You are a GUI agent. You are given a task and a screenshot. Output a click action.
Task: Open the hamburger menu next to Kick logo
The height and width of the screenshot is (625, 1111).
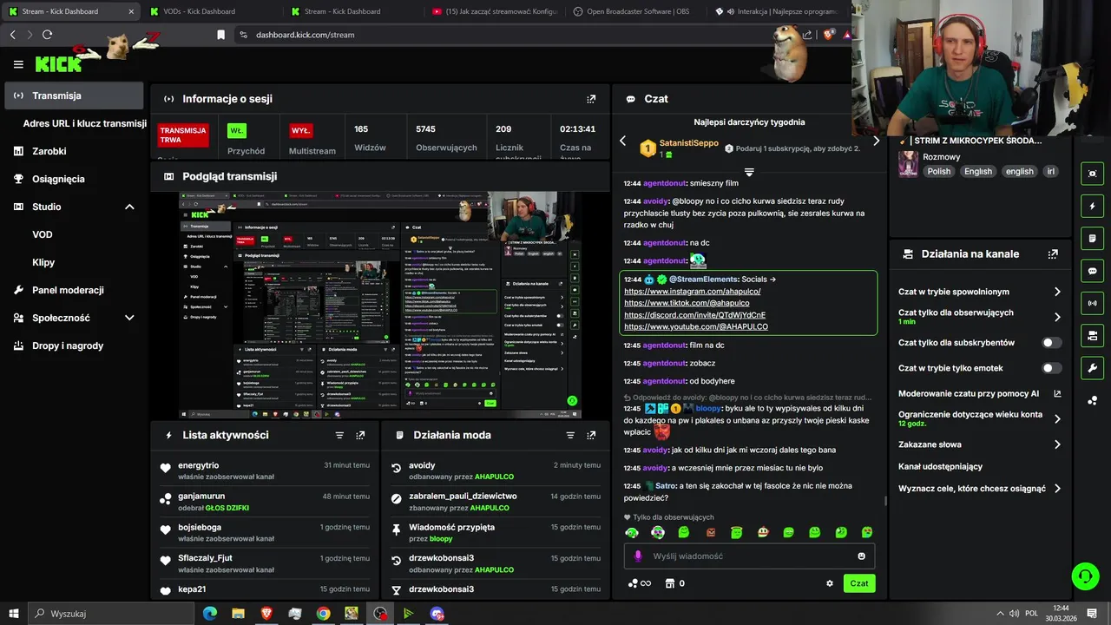(x=18, y=64)
